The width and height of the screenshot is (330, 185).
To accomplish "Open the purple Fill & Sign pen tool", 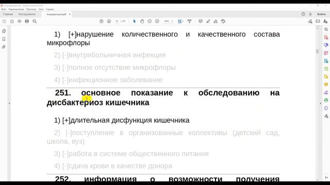I will click(326, 92).
